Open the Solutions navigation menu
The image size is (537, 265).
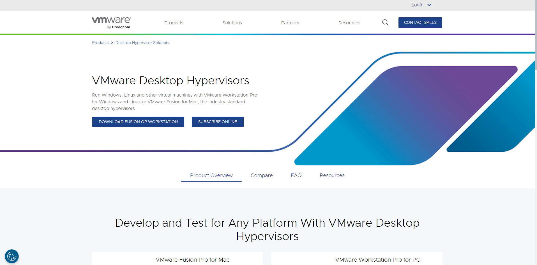point(232,23)
